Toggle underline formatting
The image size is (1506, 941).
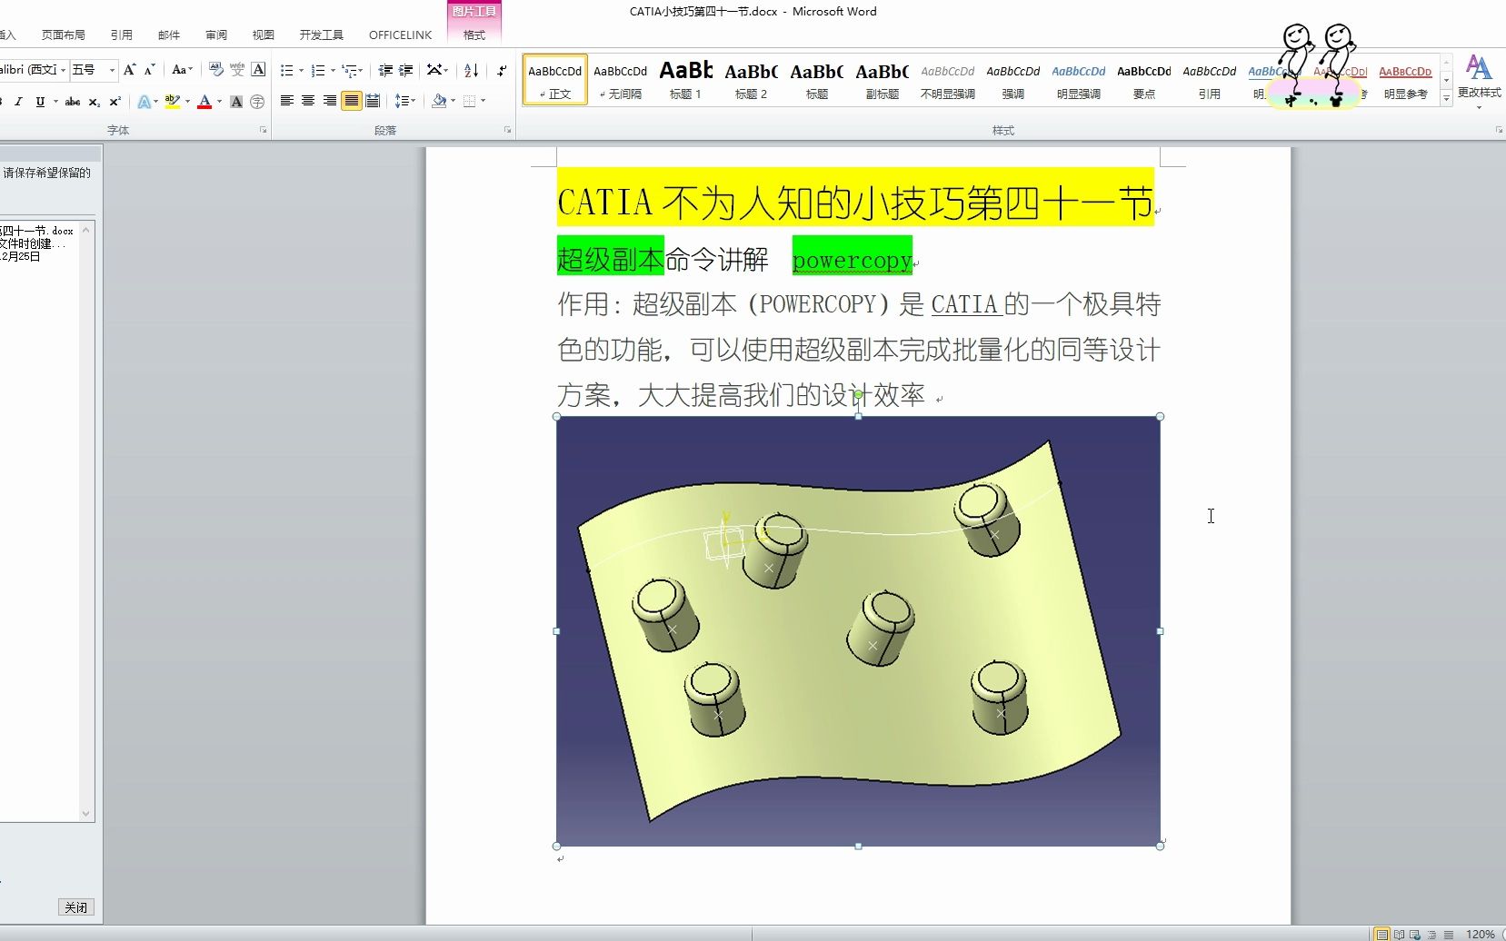pyautogui.click(x=40, y=102)
